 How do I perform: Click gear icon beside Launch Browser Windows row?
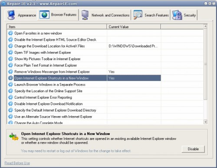(x=10, y=84)
